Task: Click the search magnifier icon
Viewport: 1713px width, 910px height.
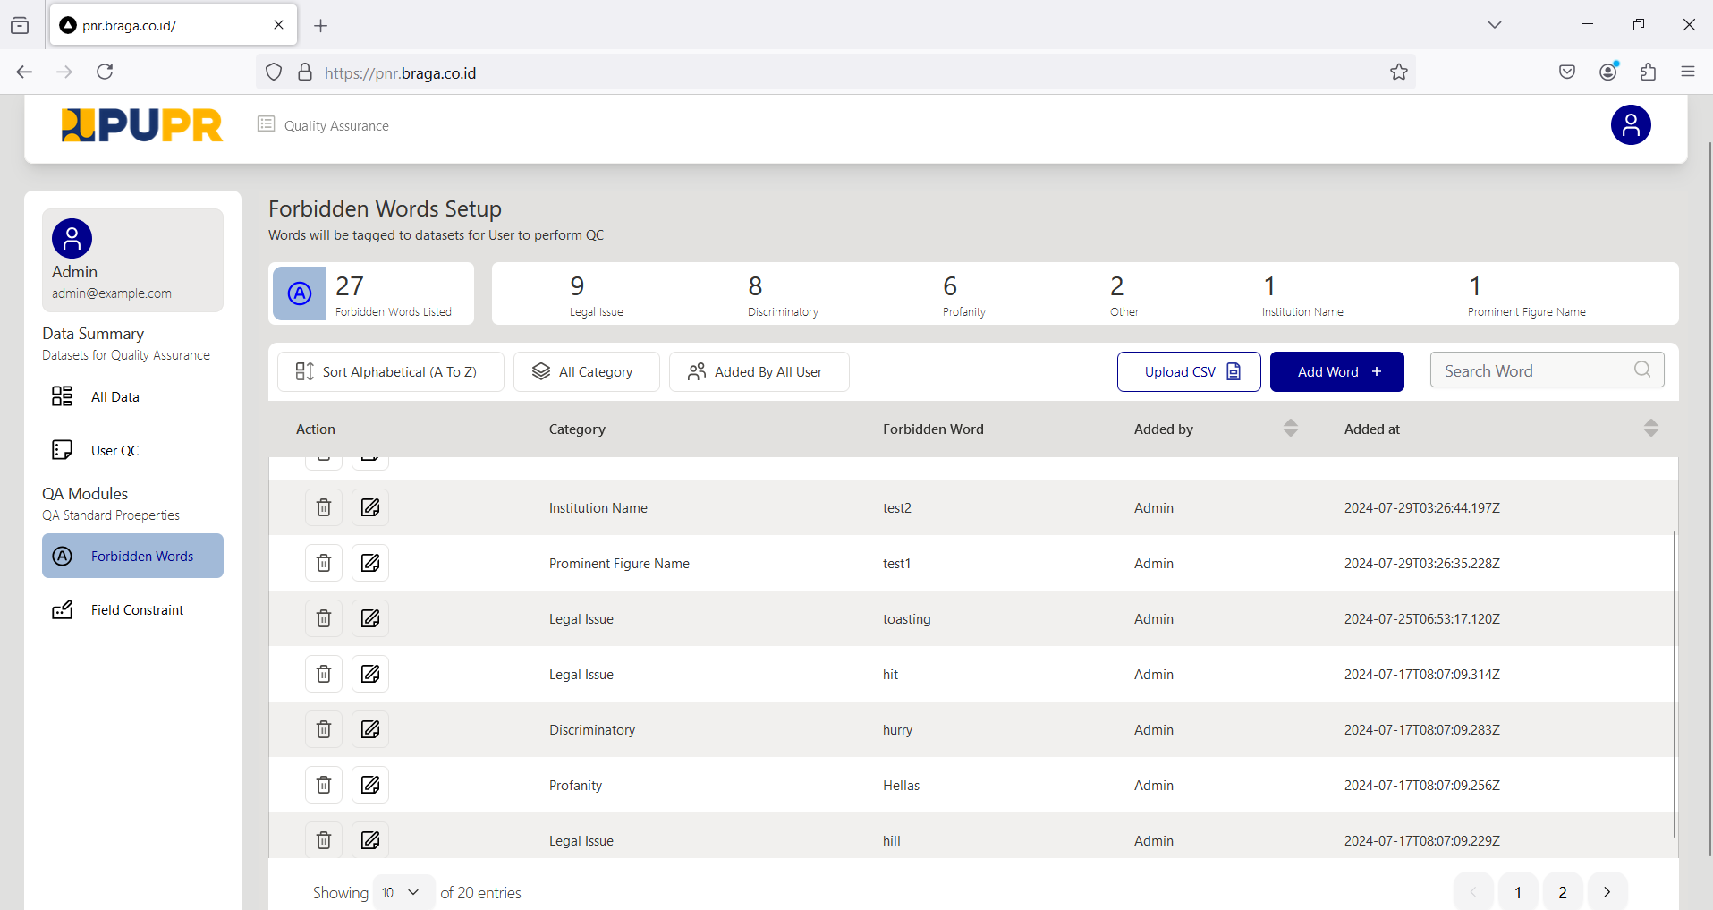Action: (1642, 370)
